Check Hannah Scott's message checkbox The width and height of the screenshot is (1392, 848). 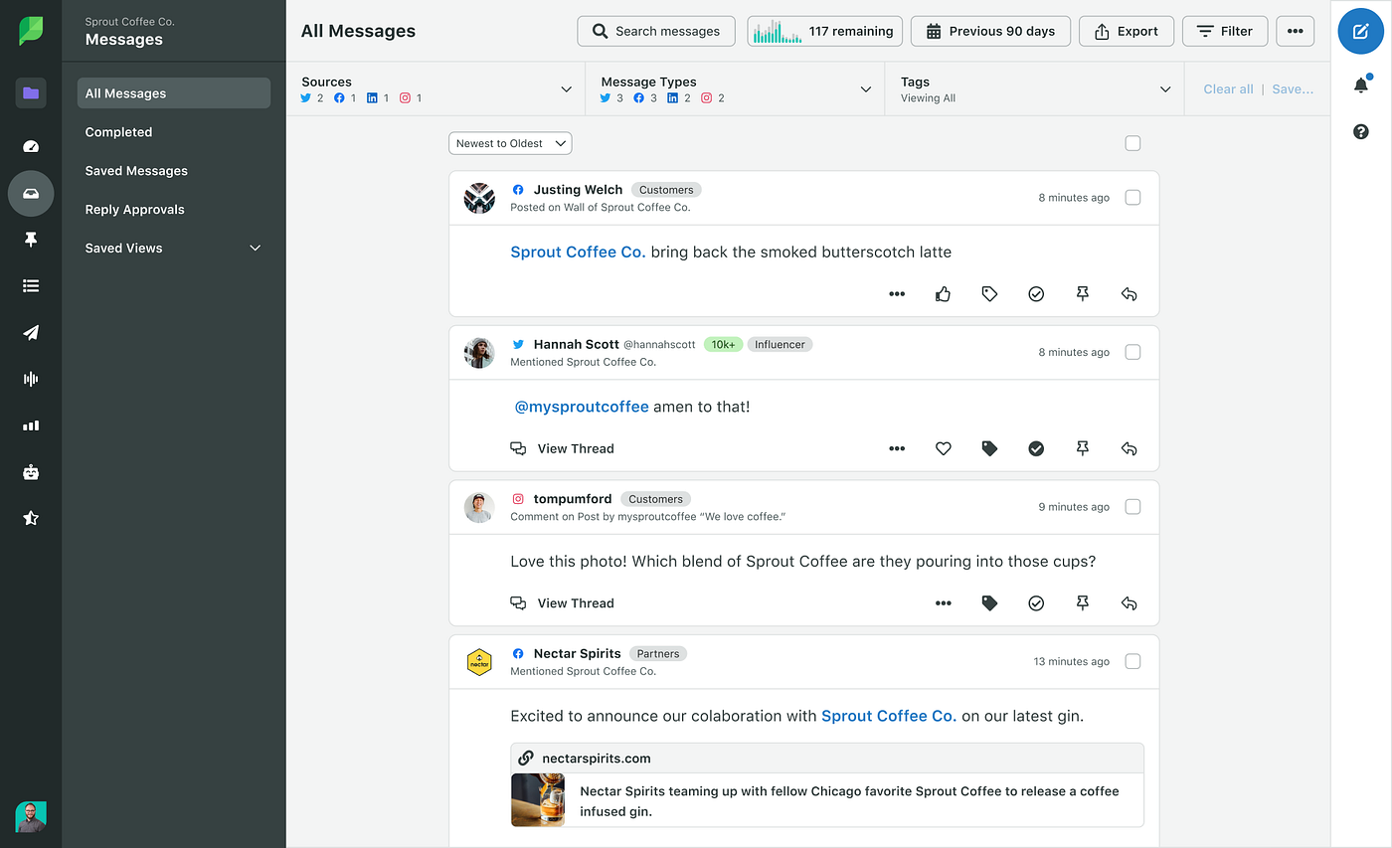1132,352
